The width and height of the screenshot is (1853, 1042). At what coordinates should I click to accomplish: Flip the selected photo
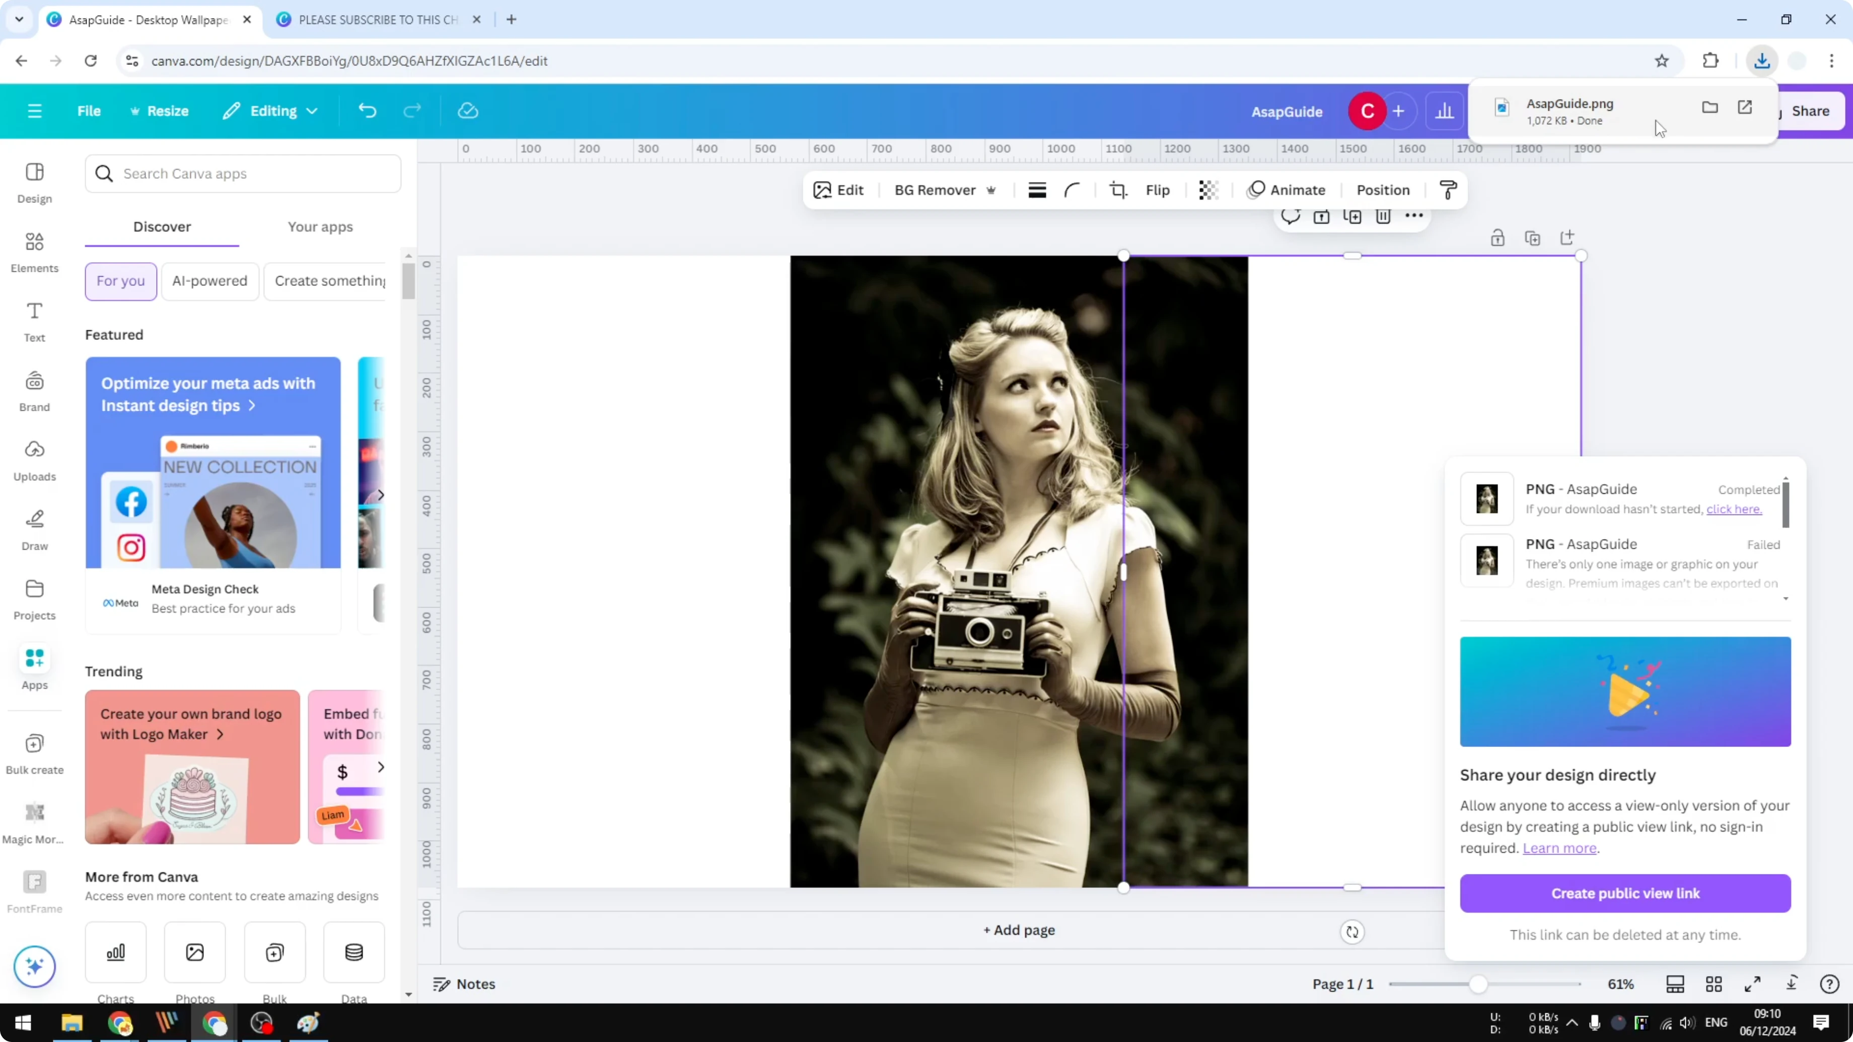coord(1158,190)
